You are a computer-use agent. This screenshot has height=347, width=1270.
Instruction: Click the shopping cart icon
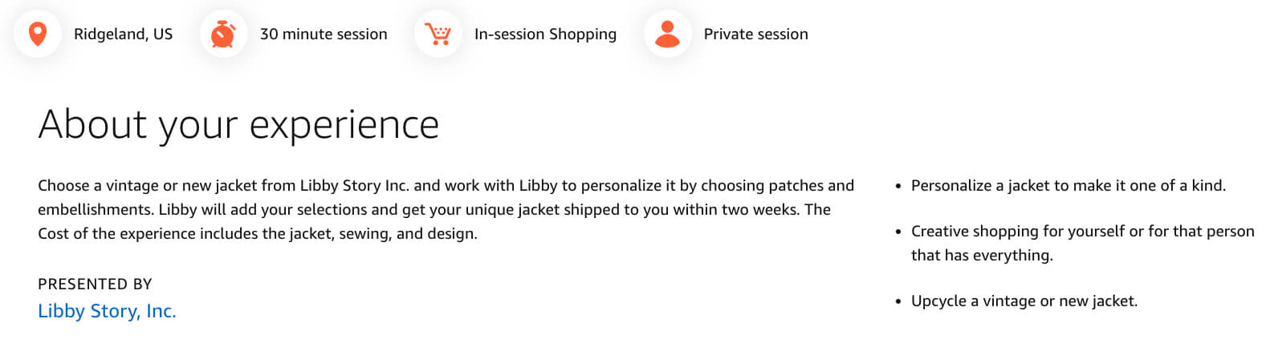pyautogui.click(x=438, y=34)
